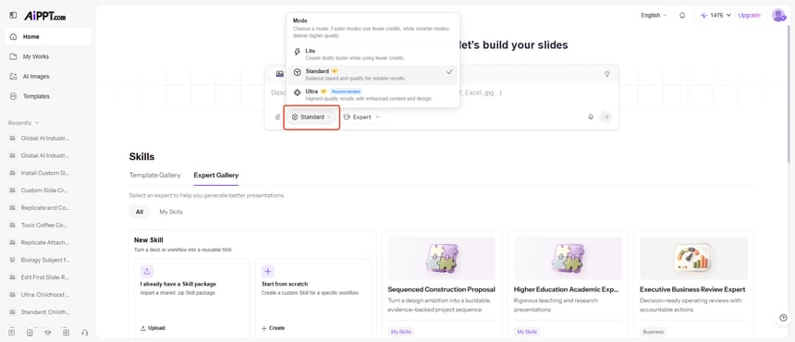Open the English language dropdown
This screenshot has height=342, width=795.
(x=654, y=15)
